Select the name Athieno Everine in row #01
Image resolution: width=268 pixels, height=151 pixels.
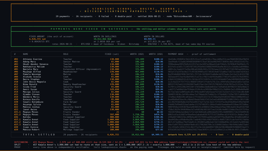pos(32,59)
